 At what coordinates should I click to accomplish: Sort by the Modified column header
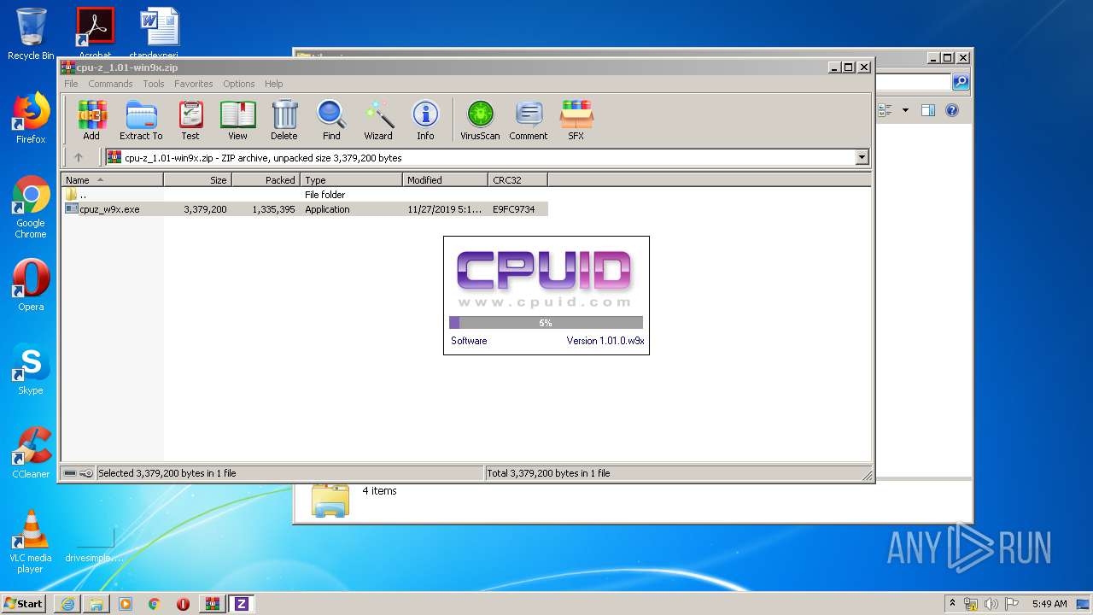click(445, 180)
